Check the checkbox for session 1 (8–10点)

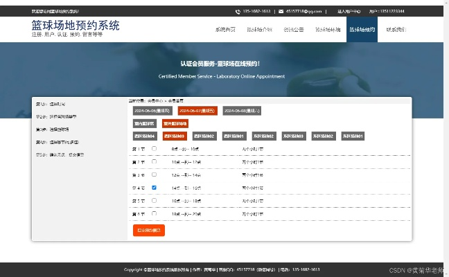pos(154,149)
